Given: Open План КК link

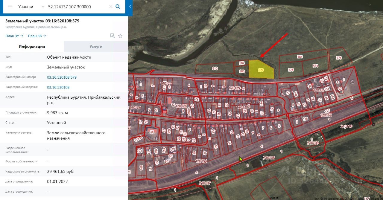Looking at the screenshot, I should [x=37, y=36].
